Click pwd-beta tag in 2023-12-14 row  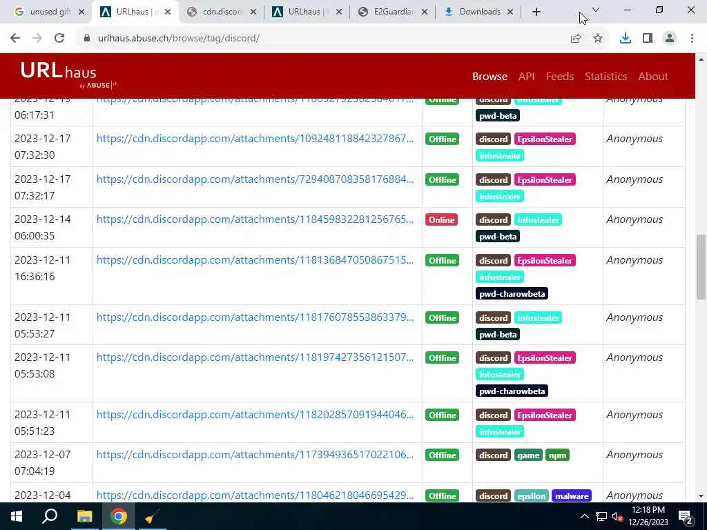click(x=498, y=237)
